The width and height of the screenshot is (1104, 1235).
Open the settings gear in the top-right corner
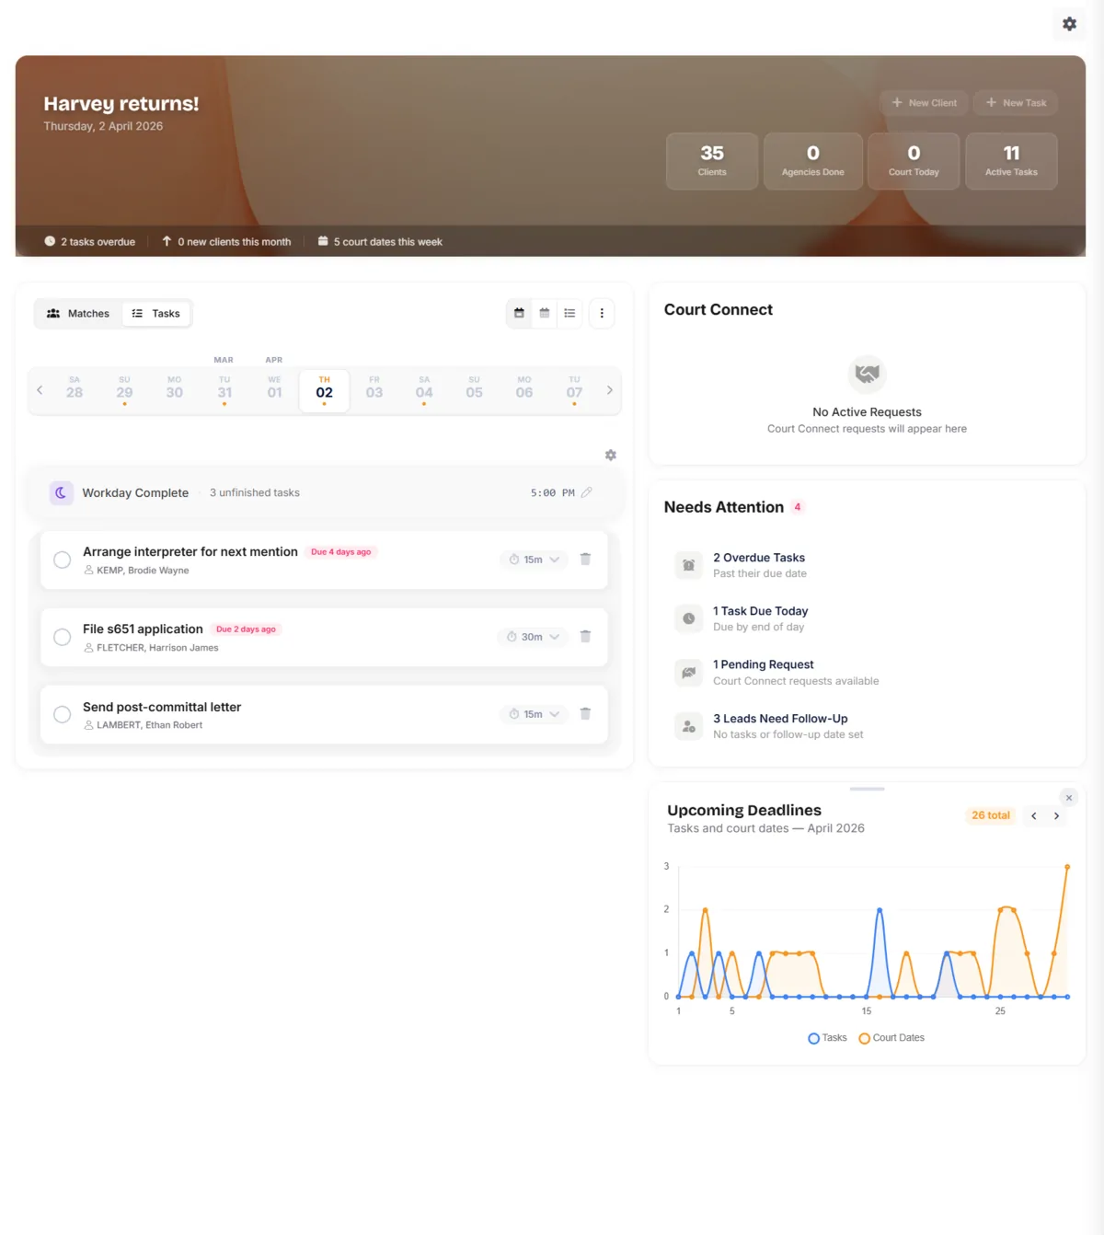pos(1068,24)
